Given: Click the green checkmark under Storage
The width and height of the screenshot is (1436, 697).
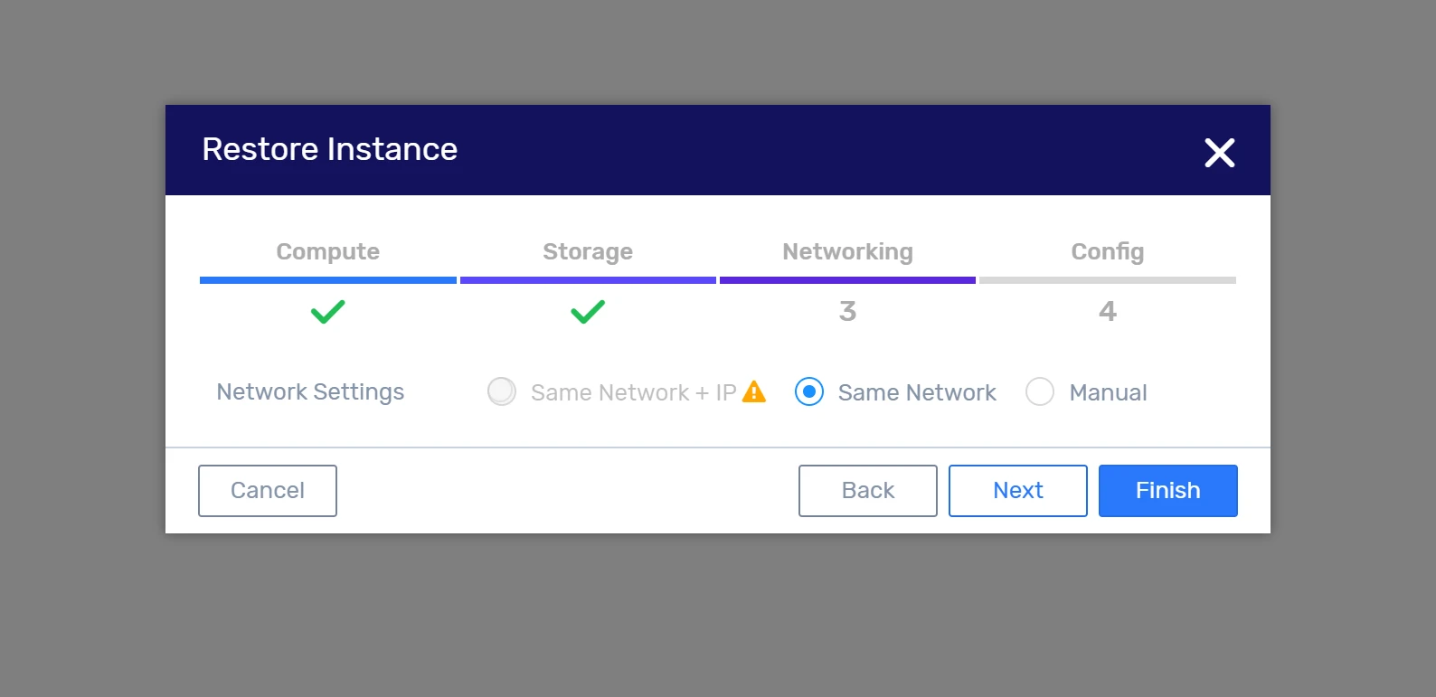Looking at the screenshot, I should [588, 312].
